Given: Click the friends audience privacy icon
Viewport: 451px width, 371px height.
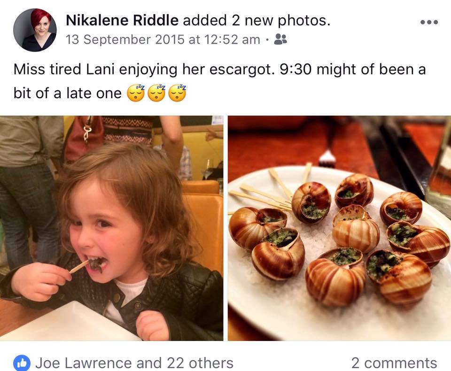Looking at the screenshot, I should coord(280,39).
